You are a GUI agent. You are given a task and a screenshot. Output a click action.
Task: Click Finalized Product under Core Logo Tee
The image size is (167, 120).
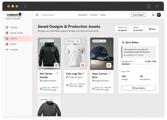(x=74, y=77)
